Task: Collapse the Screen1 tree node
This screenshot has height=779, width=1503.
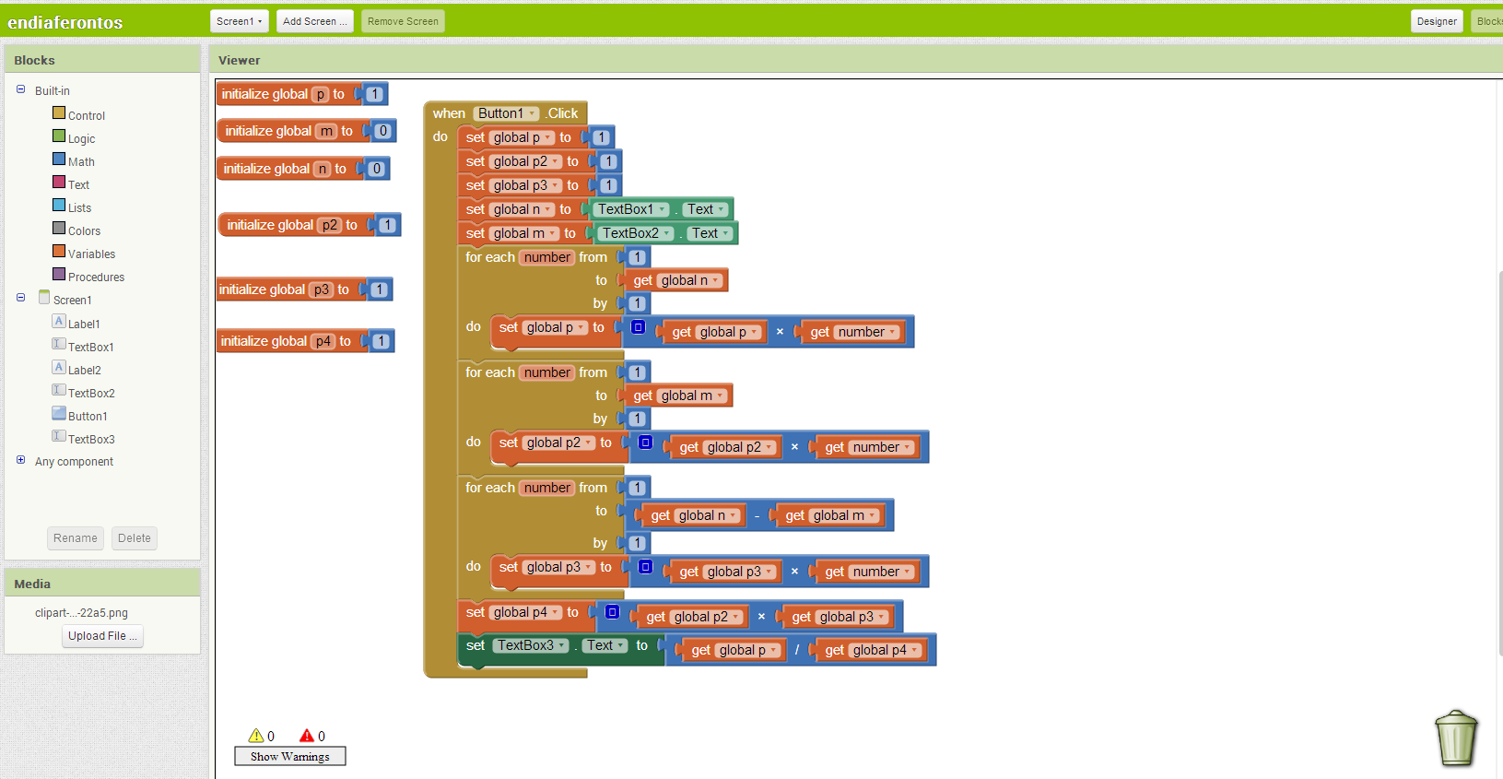Action: 20,297
